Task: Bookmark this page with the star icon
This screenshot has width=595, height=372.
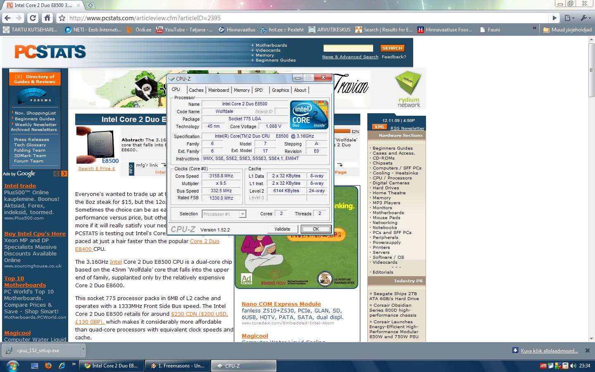Action: 62,18
